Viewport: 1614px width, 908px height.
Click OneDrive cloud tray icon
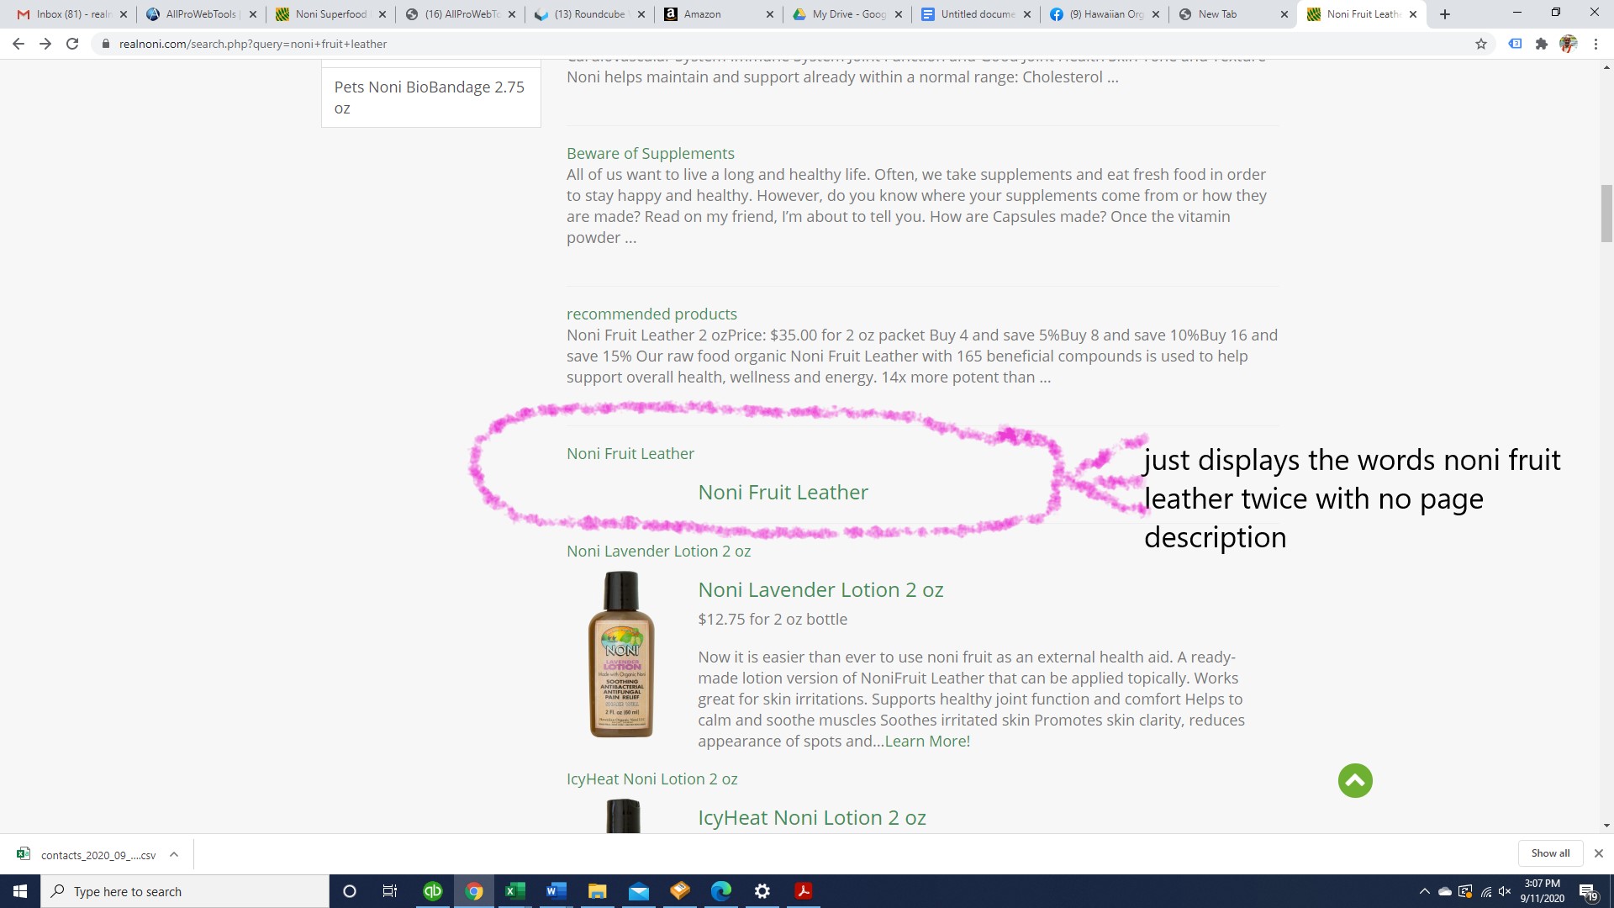tap(1445, 892)
